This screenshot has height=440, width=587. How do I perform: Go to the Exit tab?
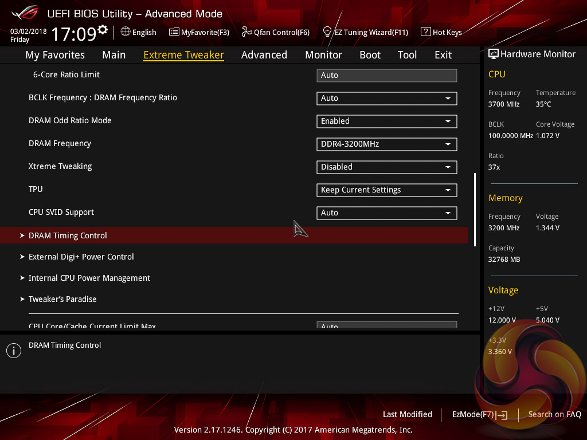pyautogui.click(x=443, y=55)
